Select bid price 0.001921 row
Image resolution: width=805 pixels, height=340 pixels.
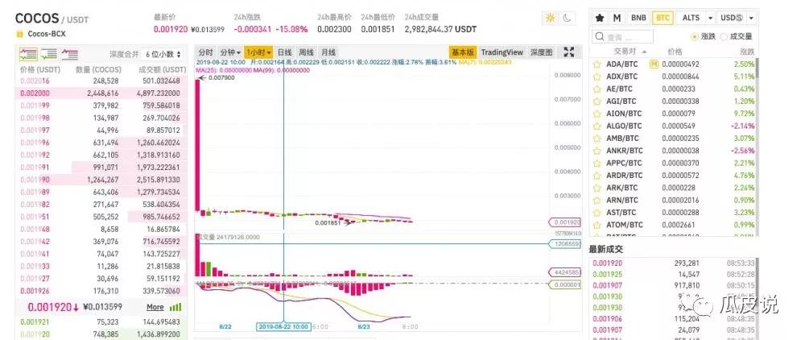click(101, 322)
